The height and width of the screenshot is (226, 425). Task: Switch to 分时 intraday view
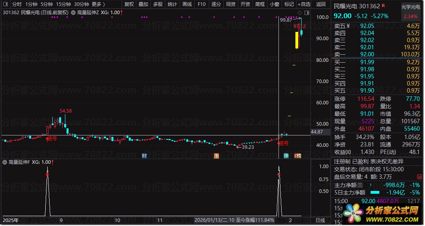(x=17, y=4)
